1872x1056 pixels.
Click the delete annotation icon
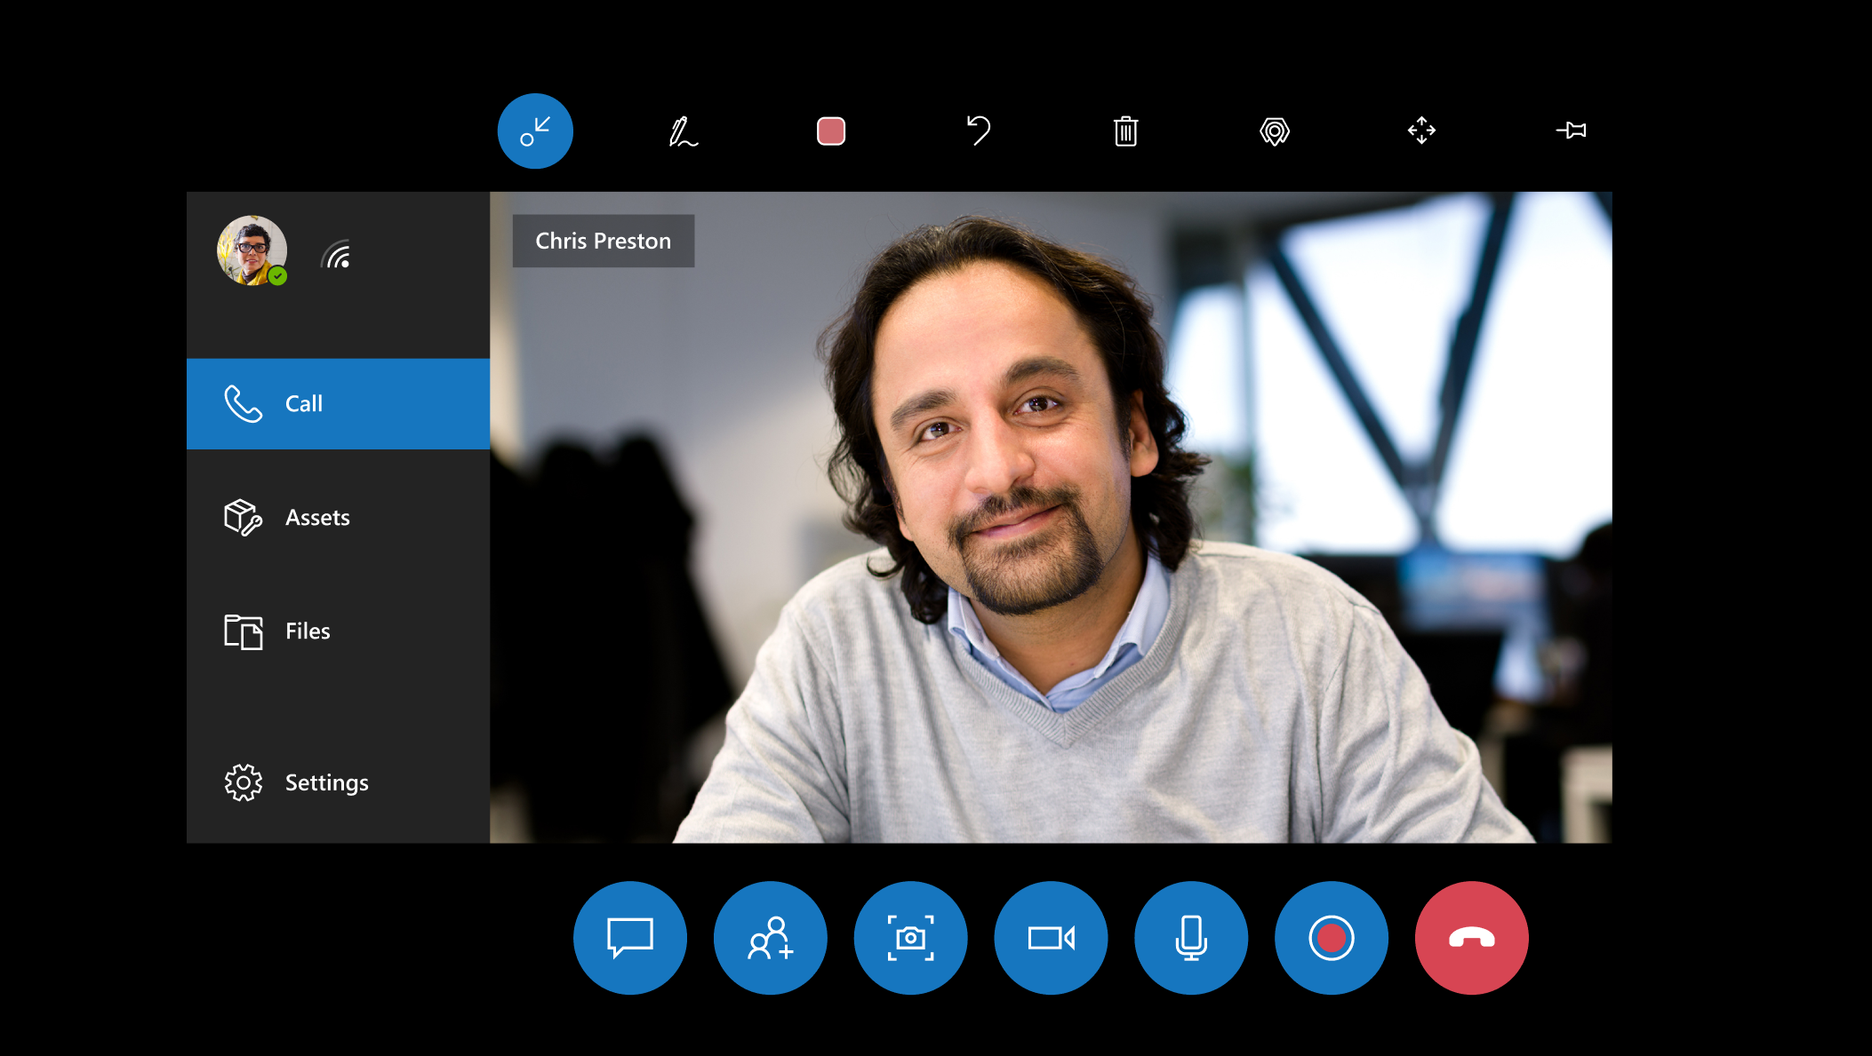(x=1128, y=130)
